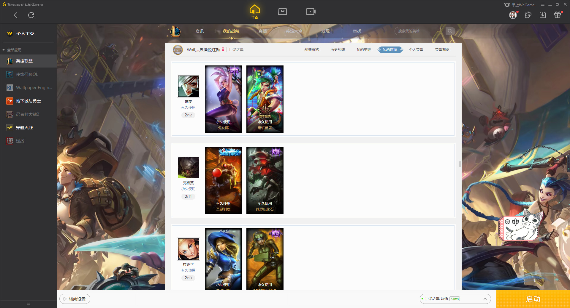This screenshot has height=308, width=570.
Task: Open the 主页 home icon
Action: tap(255, 12)
